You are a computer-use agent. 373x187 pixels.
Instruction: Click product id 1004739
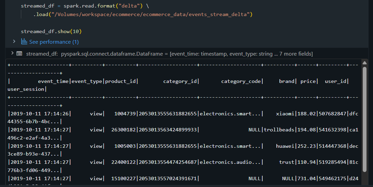(x=125, y=114)
